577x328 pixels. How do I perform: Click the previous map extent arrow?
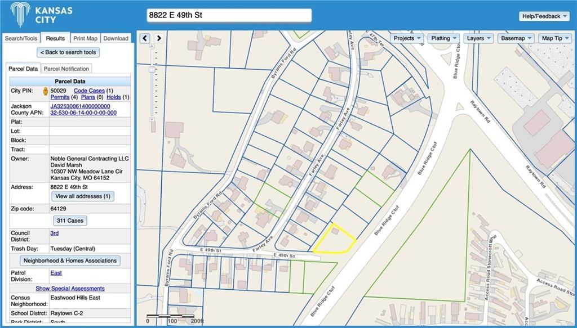coord(145,38)
